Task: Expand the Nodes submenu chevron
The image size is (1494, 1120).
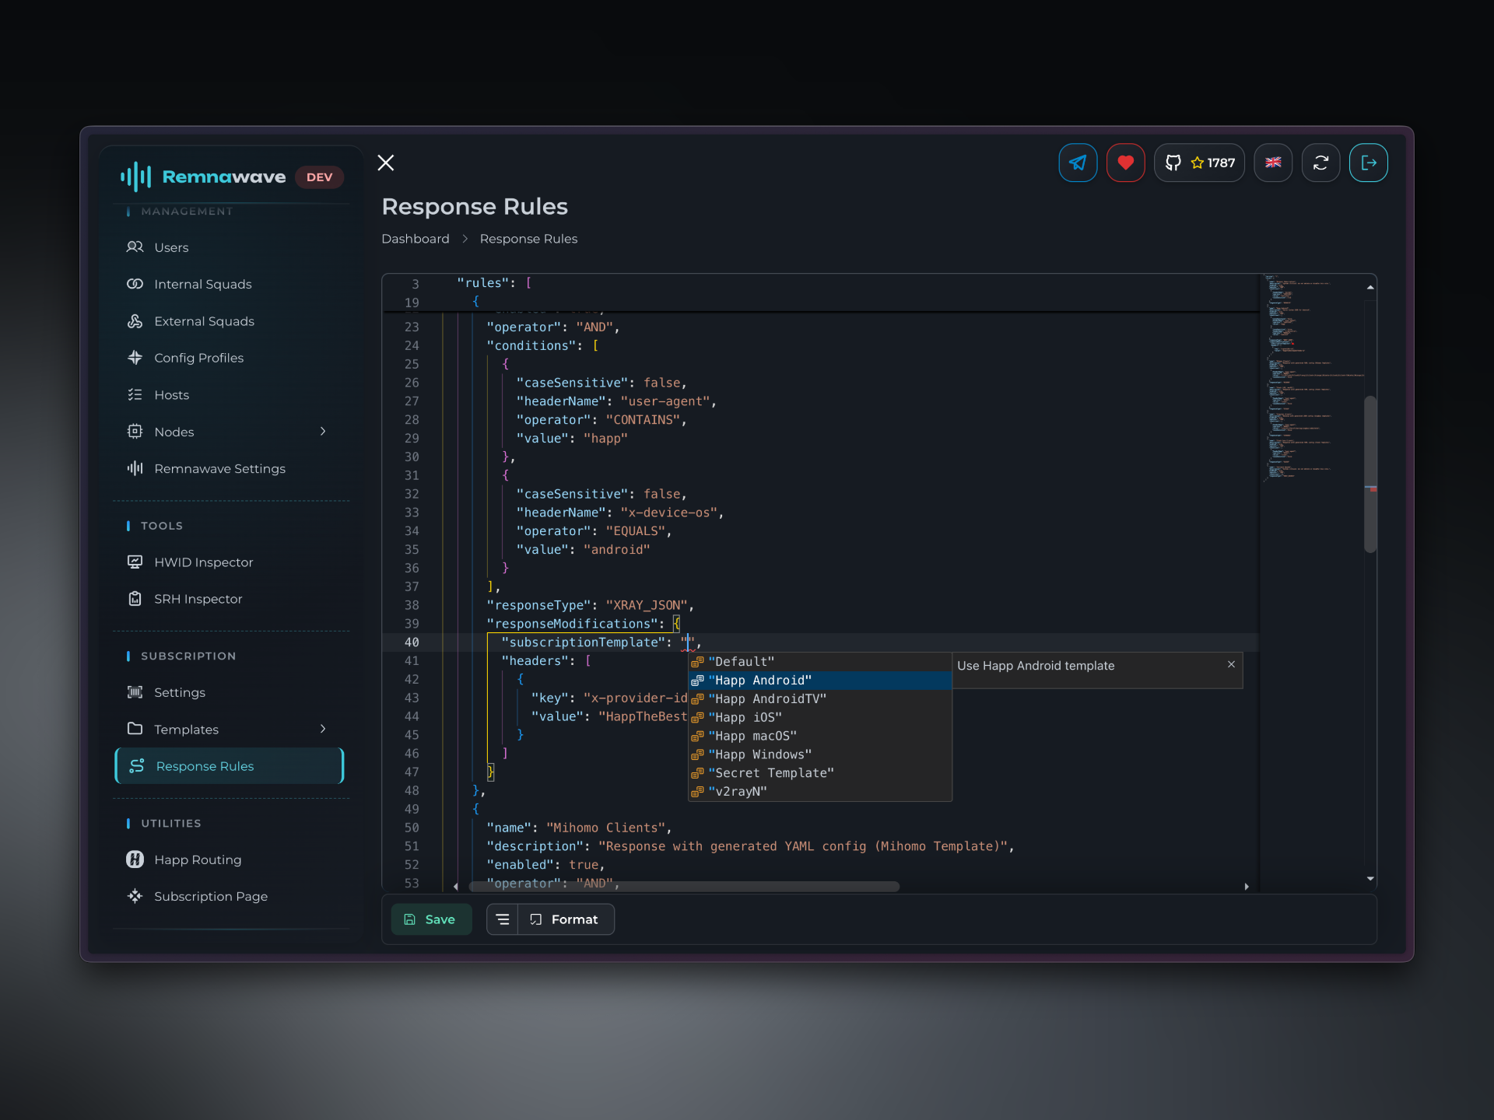Action: pyautogui.click(x=323, y=432)
